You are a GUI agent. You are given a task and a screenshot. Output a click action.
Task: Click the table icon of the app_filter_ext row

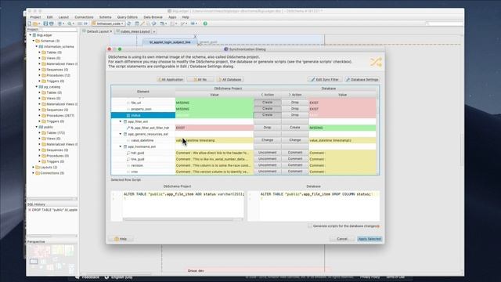coord(125,121)
